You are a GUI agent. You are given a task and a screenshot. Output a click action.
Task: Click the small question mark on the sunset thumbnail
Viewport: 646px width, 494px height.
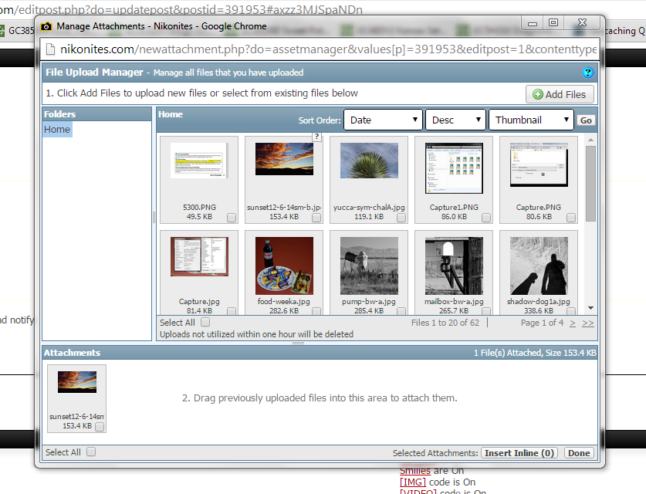pyautogui.click(x=316, y=137)
